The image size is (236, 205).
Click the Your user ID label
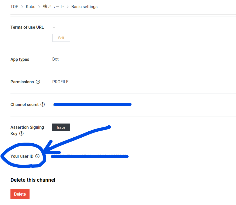point(22,156)
